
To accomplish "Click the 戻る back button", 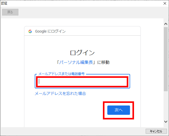I will 10,12.
